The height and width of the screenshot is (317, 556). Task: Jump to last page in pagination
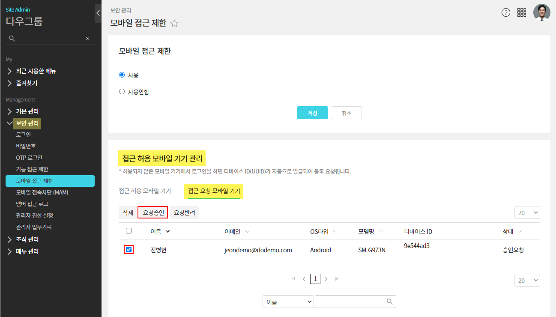tap(337, 279)
